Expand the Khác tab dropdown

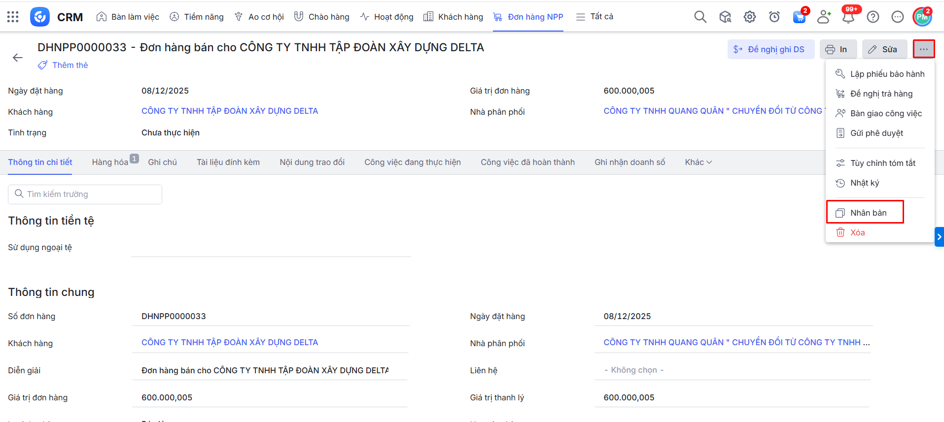[698, 162]
